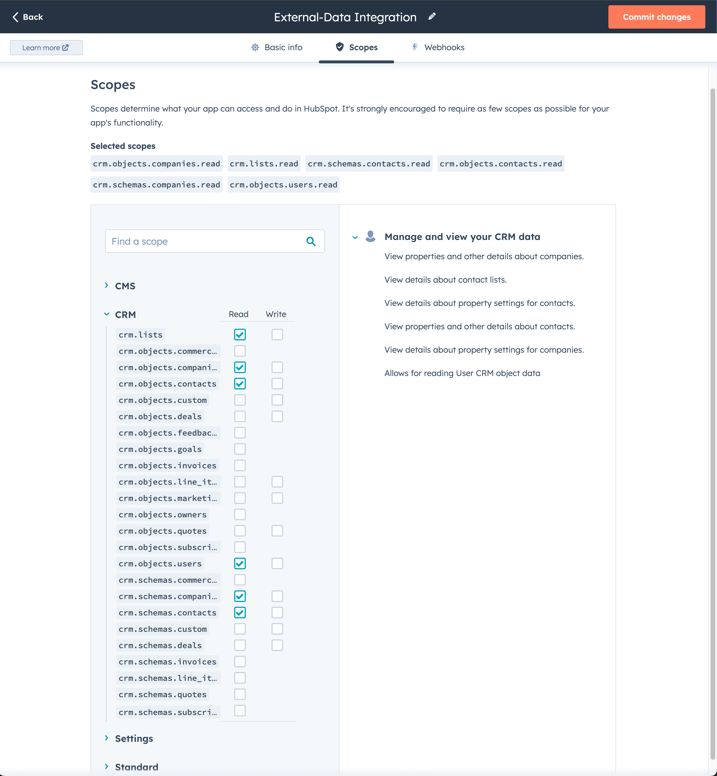Click the gear icon beside Basic info
This screenshot has width=717, height=776.
click(x=255, y=47)
